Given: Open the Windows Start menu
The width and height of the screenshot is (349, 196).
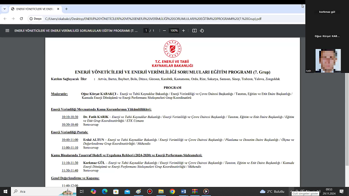Looking at the screenshot, I should pyautogui.click(x=5, y=191).
